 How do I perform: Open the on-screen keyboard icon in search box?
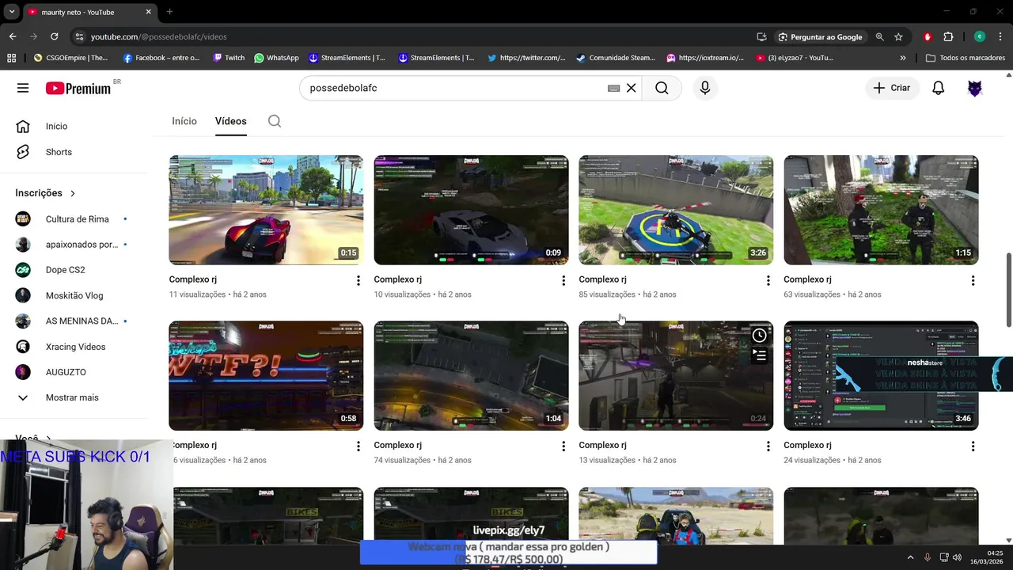click(613, 88)
